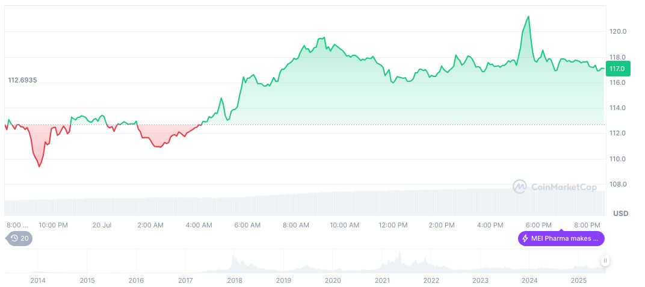Click the history clock icon badge

[x=14, y=238]
